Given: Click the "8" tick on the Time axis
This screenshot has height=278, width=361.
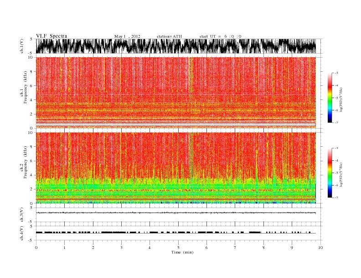Looking at the screenshot, I should 263,248.
